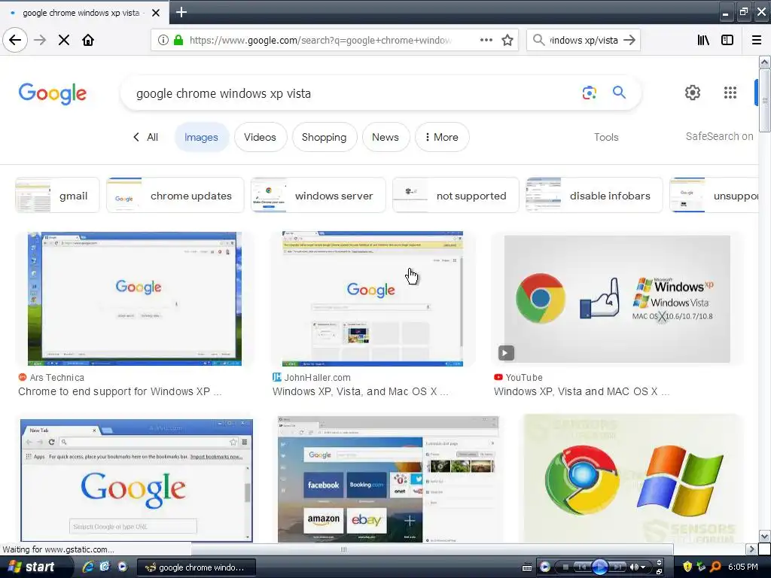
Task: Open the Library bookshelf icon
Action: pos(703,40)
